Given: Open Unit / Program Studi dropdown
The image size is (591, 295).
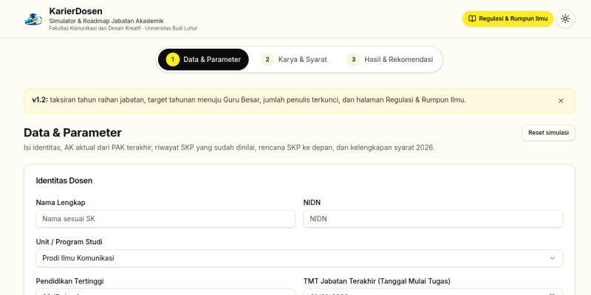Looking at the screenshot, I should pyautogui.click(x=299, y=258).
